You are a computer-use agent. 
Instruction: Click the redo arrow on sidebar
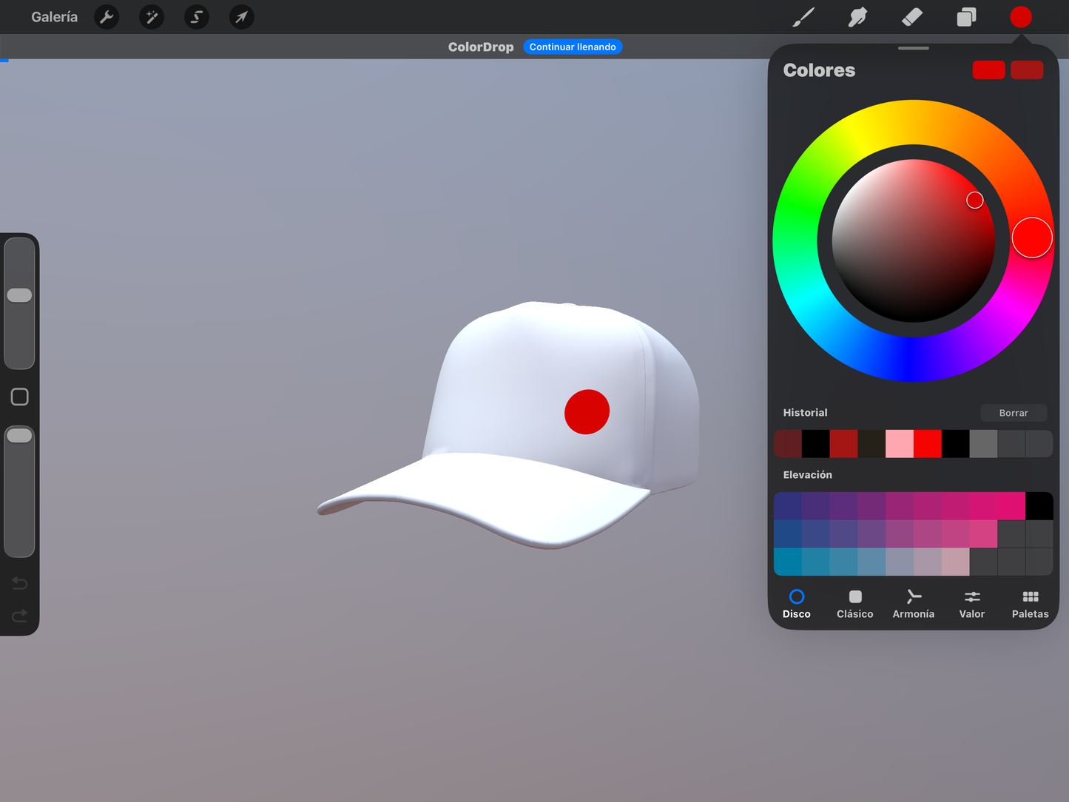pyautogui.click(x=20, y=616)
